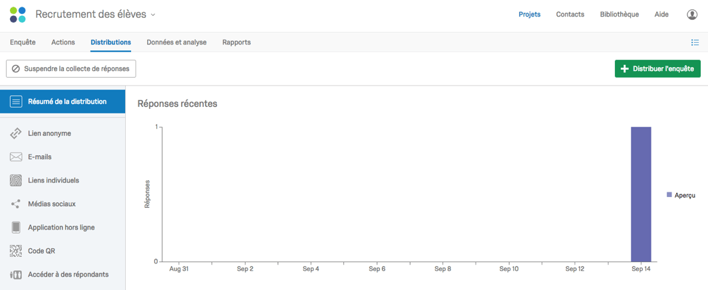The height and width of the screenshot is (290, 708).
Task: Click the Qualtrics four-dot logo
Action: pyautogui.click(x=17, y=15)
